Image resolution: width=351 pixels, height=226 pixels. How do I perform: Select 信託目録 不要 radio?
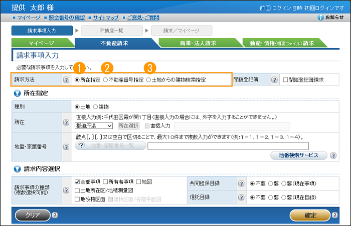pyautogui.click(x=252, y=197)
